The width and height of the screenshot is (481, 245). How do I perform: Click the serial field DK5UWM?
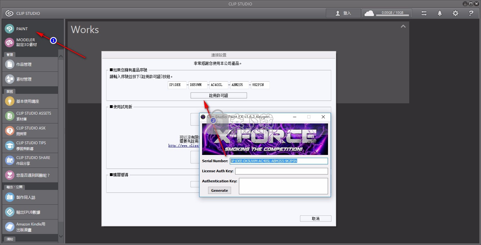point(198,85)
